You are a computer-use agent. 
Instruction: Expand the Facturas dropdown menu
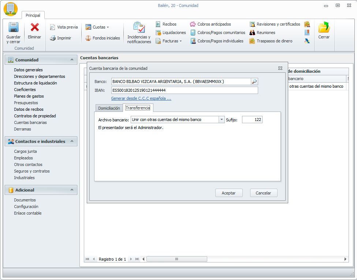pos(181,41)
